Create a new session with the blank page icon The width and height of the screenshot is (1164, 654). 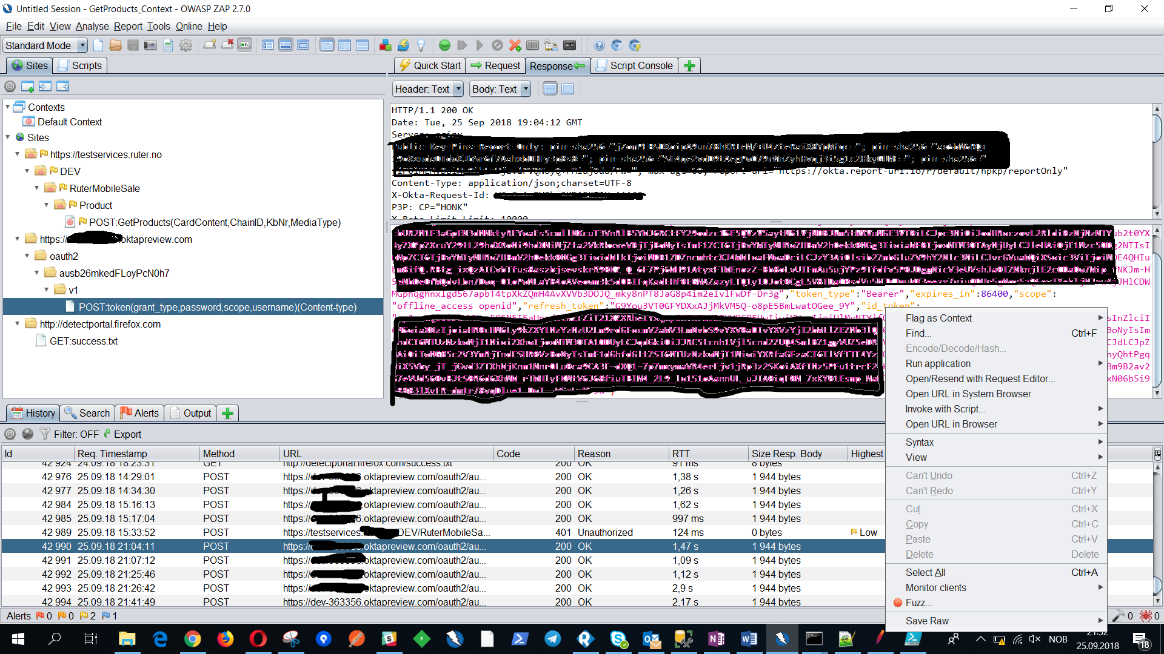98,45
